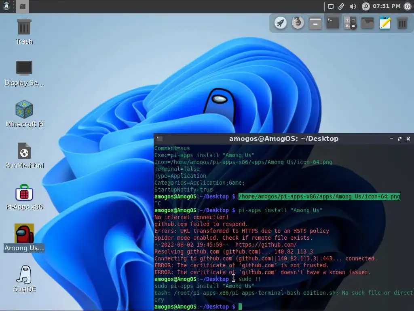
Task: Maximize the amogos@AmogOS terminal window
Action: pyautogui.click(x=400, y=139)
